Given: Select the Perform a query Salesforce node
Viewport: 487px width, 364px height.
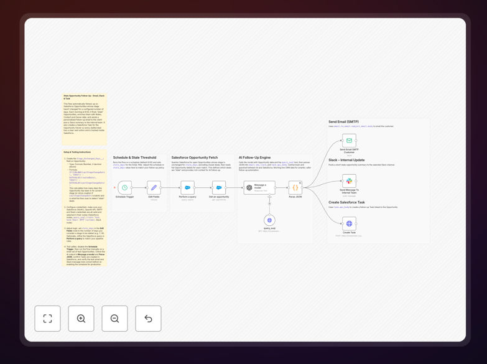Looking at the screenshot, I should pos(188,187).
